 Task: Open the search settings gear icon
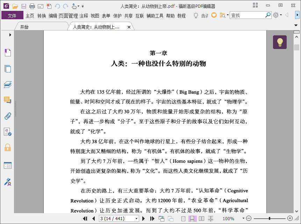pyautogui.click(x=276, y=15)
